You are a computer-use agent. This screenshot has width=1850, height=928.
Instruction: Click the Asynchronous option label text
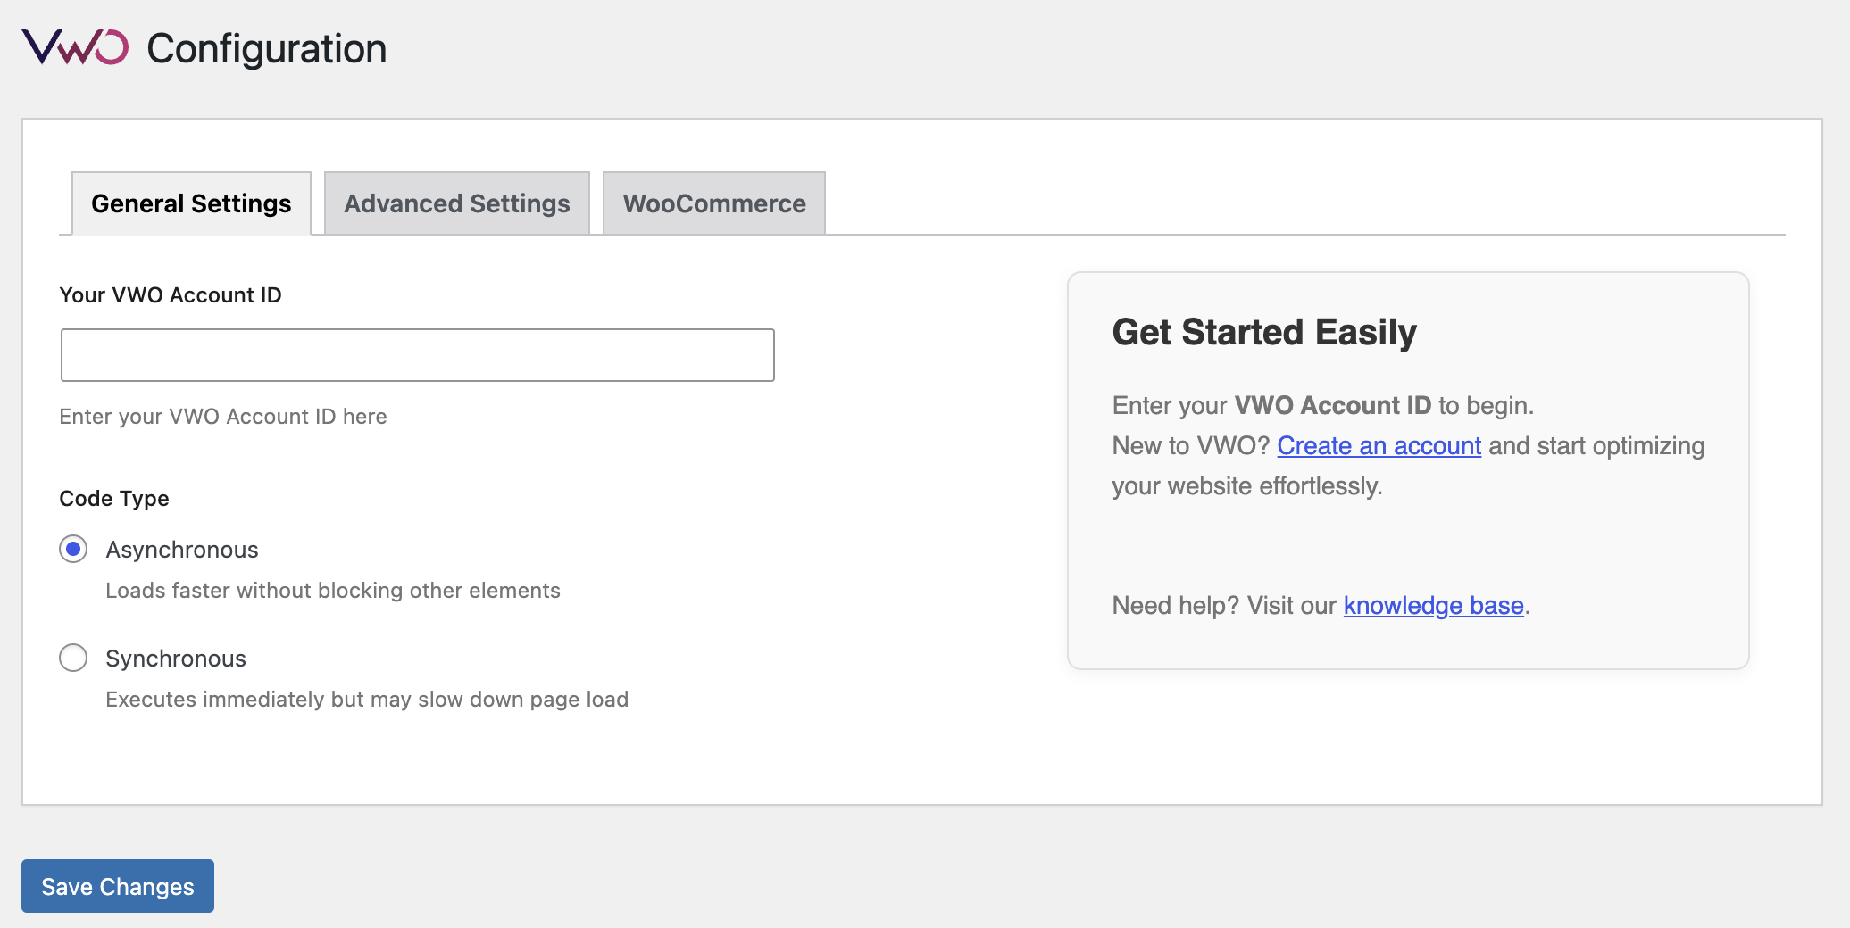(182, 550)
